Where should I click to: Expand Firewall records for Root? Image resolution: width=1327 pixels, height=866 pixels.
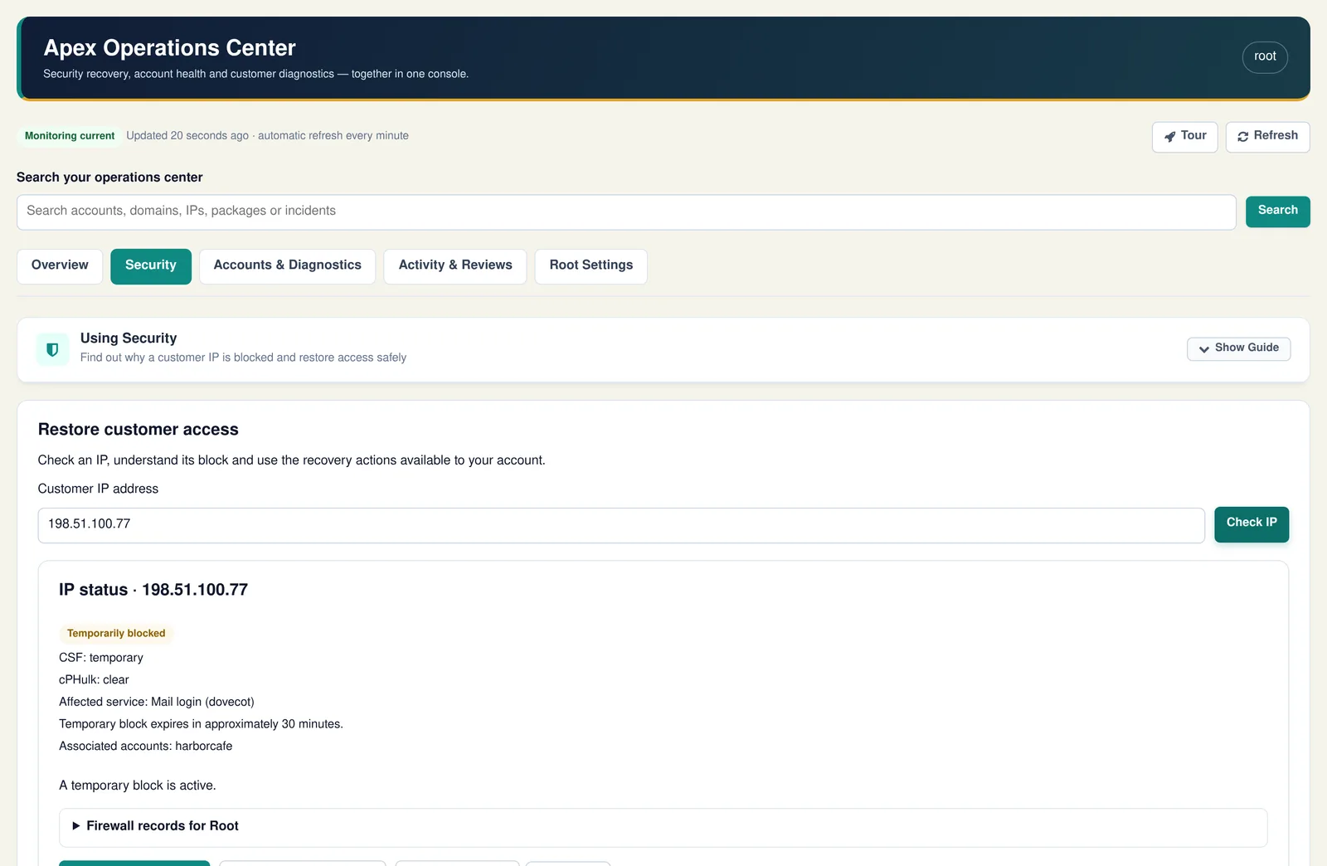pyautogui.click(x=663, y=827)
